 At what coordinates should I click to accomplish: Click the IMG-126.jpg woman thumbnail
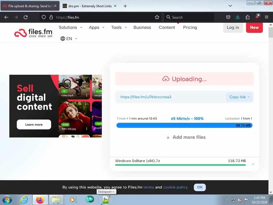(74, 117)
